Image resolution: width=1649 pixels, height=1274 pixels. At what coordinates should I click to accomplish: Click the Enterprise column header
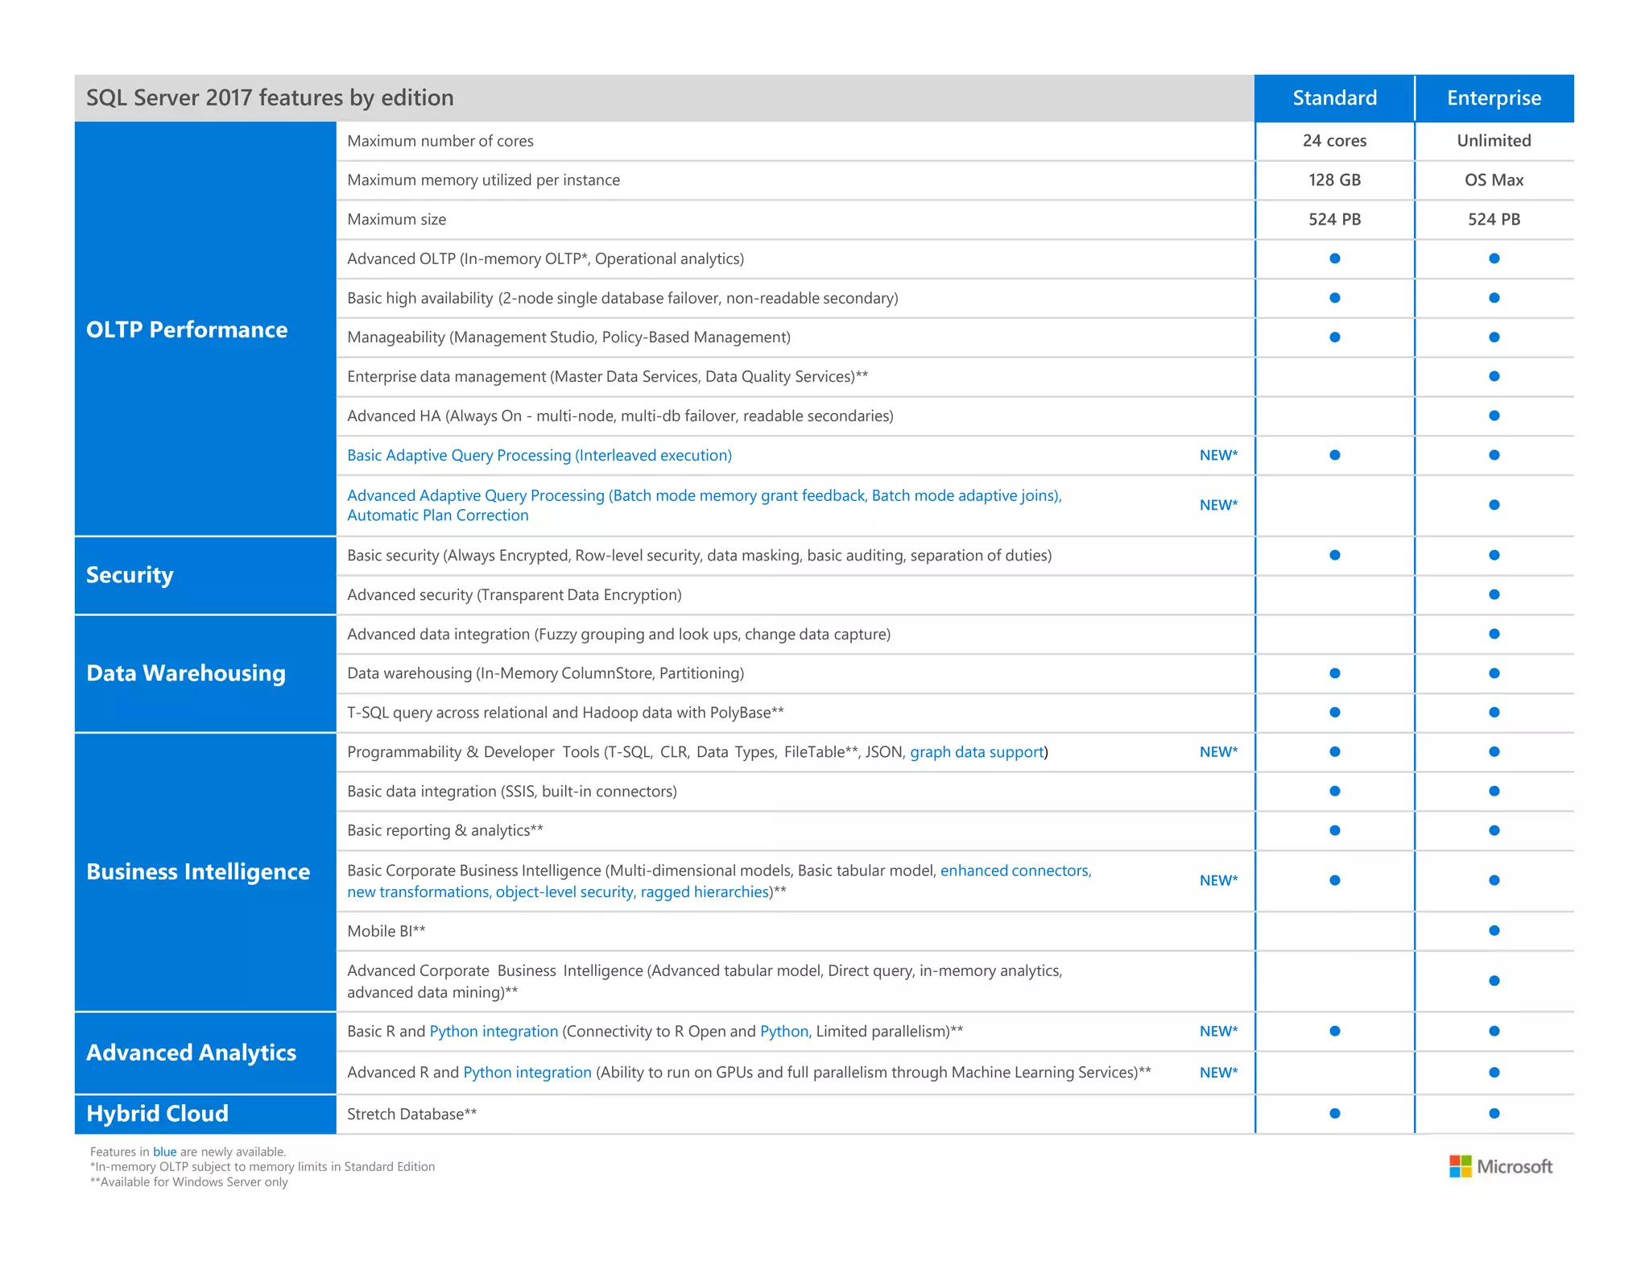[x=1494, y=98]
